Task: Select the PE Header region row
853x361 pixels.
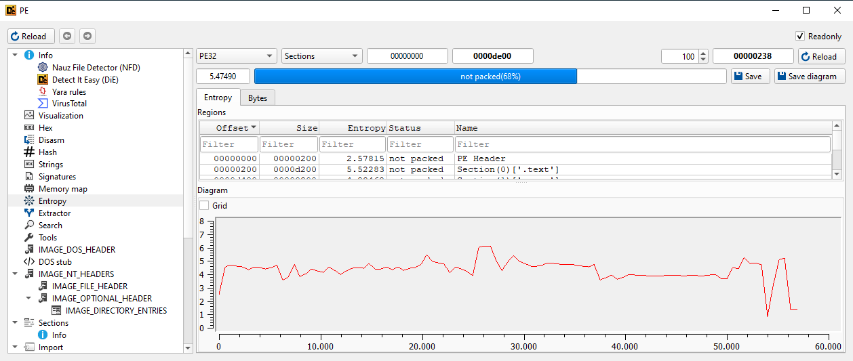Action: coord(515,158)
